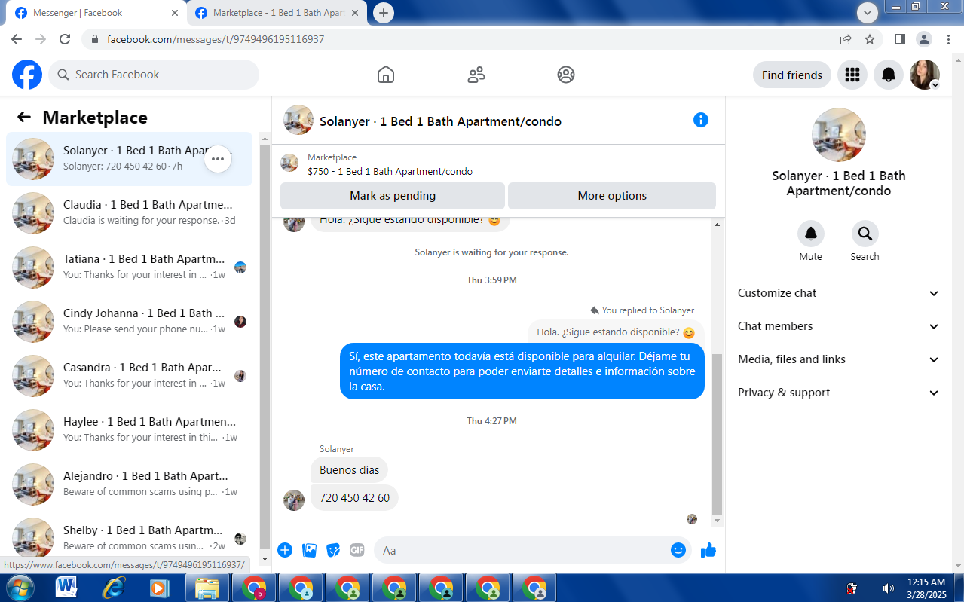This screenshot has width=964, height=602.
Task: Bookmark this page with star icon
Action: point(870,39)
